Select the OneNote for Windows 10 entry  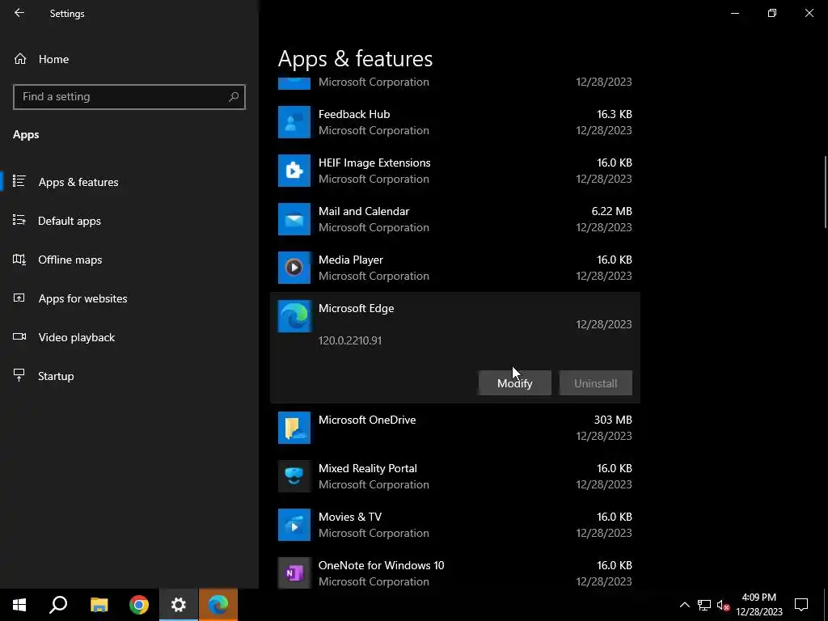click(454, 573)
